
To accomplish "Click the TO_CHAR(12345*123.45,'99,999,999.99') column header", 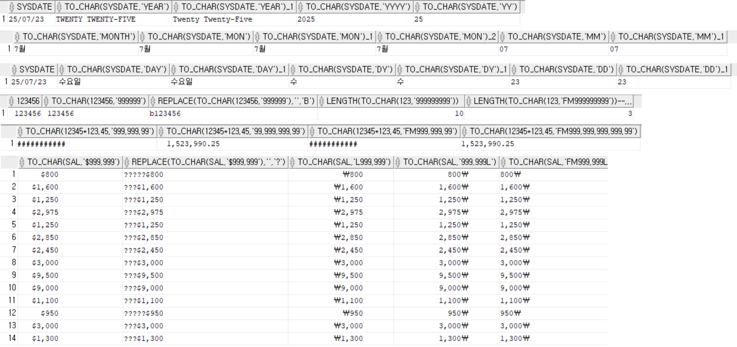I will tap(235, 131).
